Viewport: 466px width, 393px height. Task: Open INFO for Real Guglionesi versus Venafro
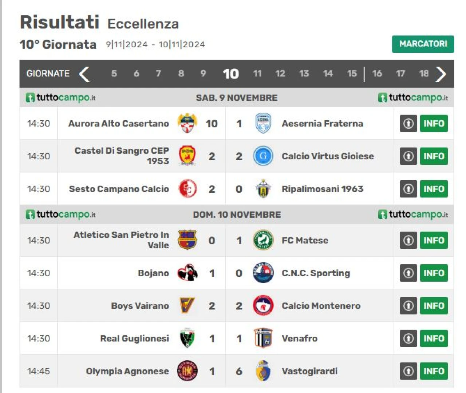434,338
